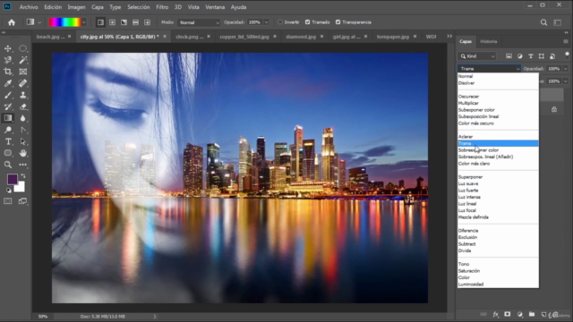573x322 pixels.
Task: Choose reflected gradient style button
Action: (x=135, y=22)
